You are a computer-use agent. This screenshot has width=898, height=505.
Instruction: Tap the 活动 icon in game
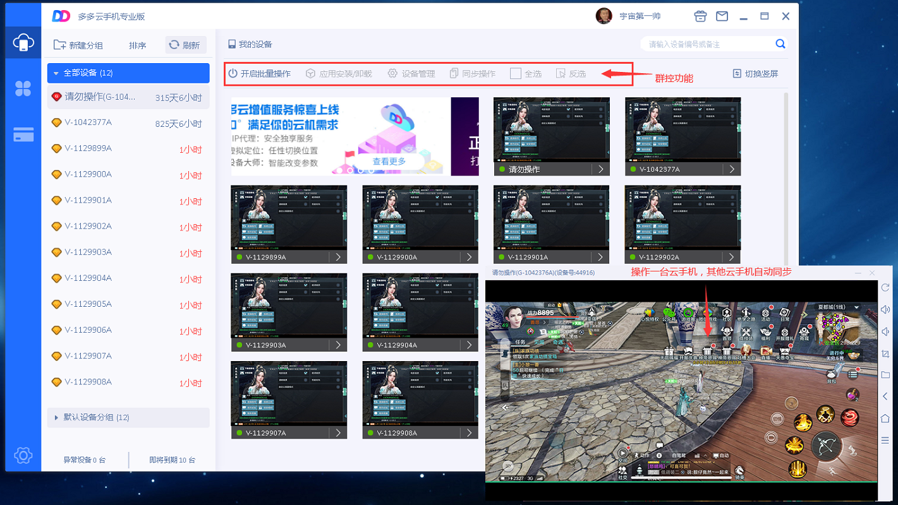point(766,314)
